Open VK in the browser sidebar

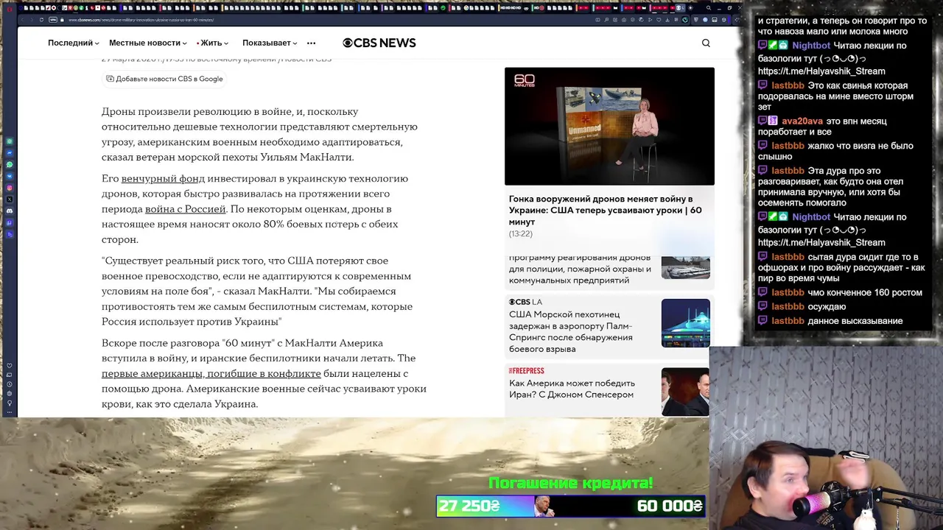[x=10, y=176]
